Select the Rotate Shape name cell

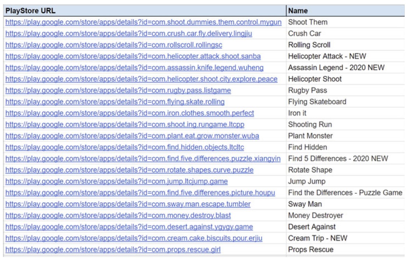click(345, 170)
